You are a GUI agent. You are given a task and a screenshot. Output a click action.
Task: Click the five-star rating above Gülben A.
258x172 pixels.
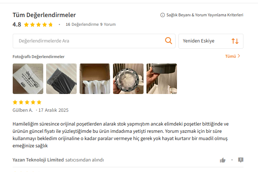coord(27,102)
